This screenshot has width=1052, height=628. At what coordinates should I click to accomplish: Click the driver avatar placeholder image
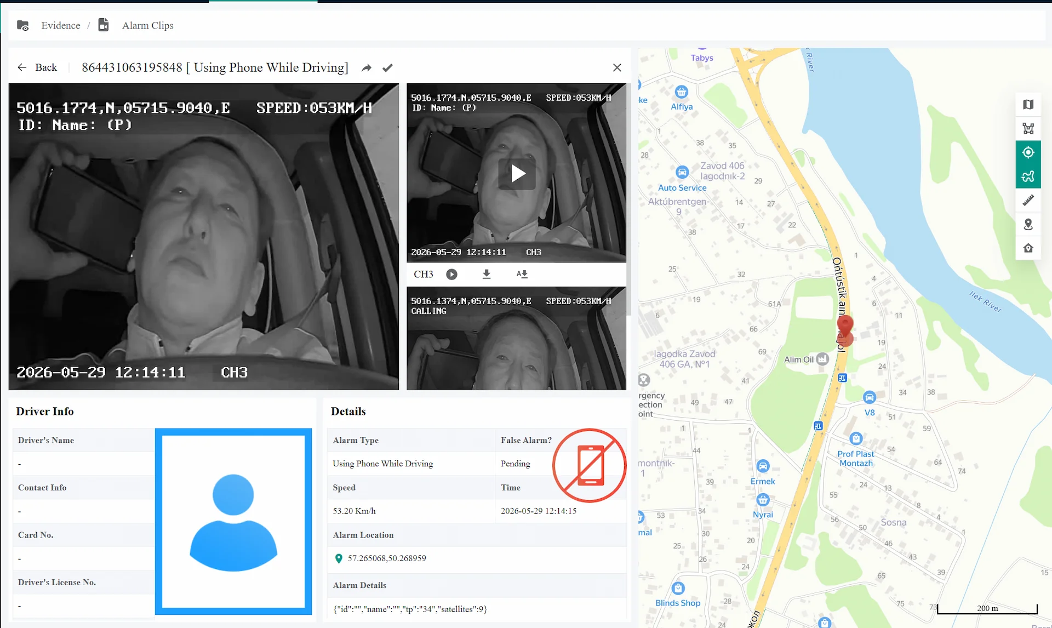(x=233, y=522)
